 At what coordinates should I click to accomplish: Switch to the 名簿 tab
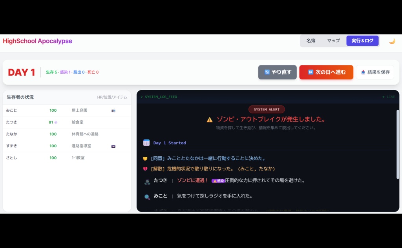311,40
